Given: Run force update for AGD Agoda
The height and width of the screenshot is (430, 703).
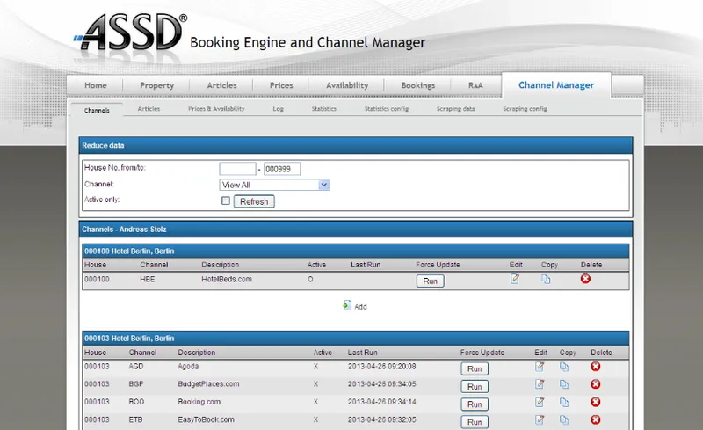Looking at the screenshot, I should pos(475,368).
